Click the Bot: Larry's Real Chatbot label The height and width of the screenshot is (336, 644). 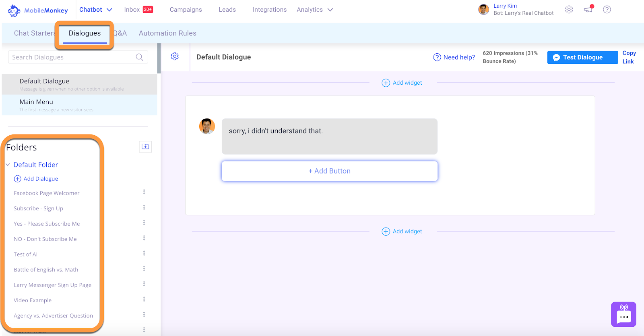[x=524, y=13]
